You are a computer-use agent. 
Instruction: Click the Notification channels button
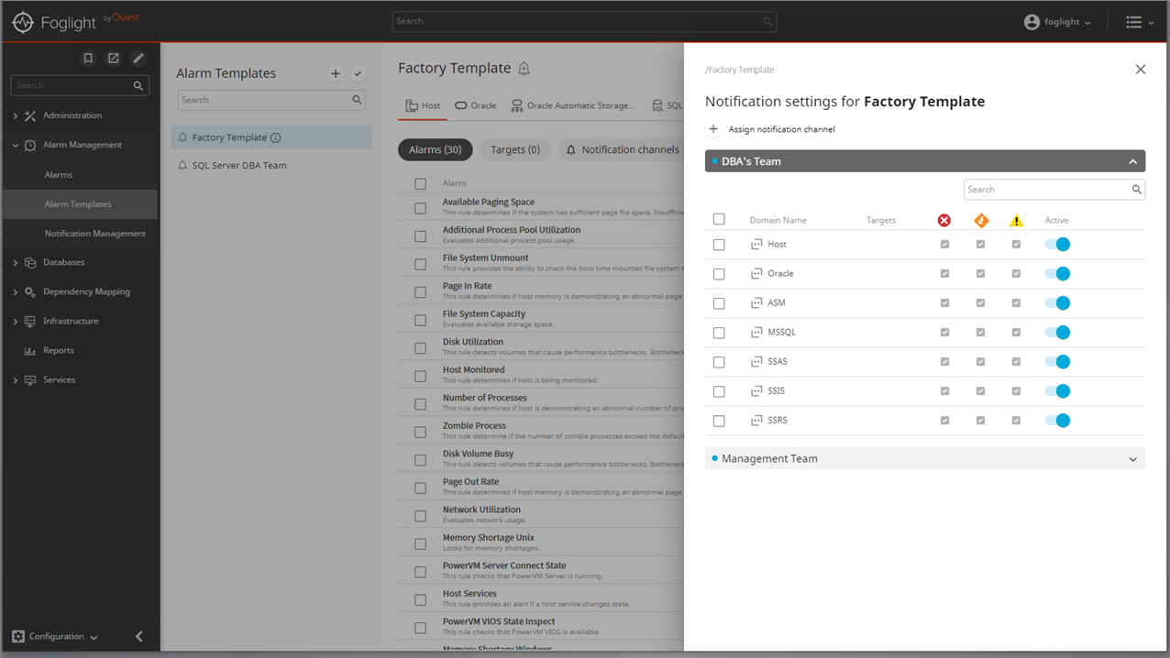623,149
